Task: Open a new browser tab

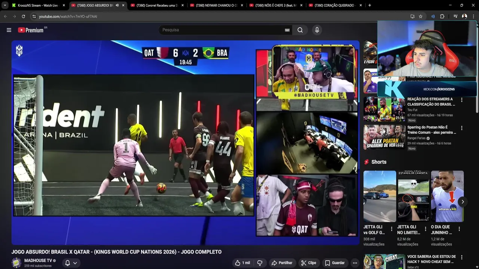Action: [370, 5]
